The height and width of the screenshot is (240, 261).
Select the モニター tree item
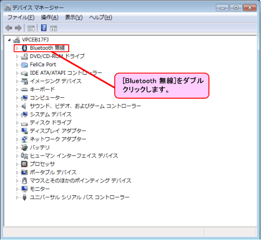tap(40, 189)
